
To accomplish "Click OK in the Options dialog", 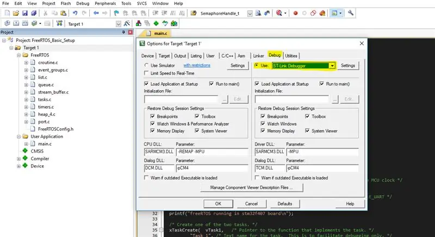I will (x=218, y=204).
